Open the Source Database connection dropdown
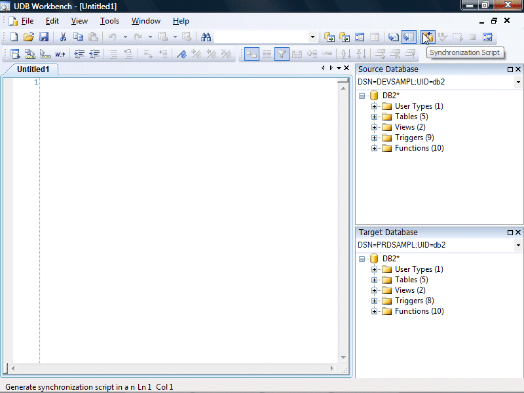Screen dimensions: 524x393 (x=518, y=82)
